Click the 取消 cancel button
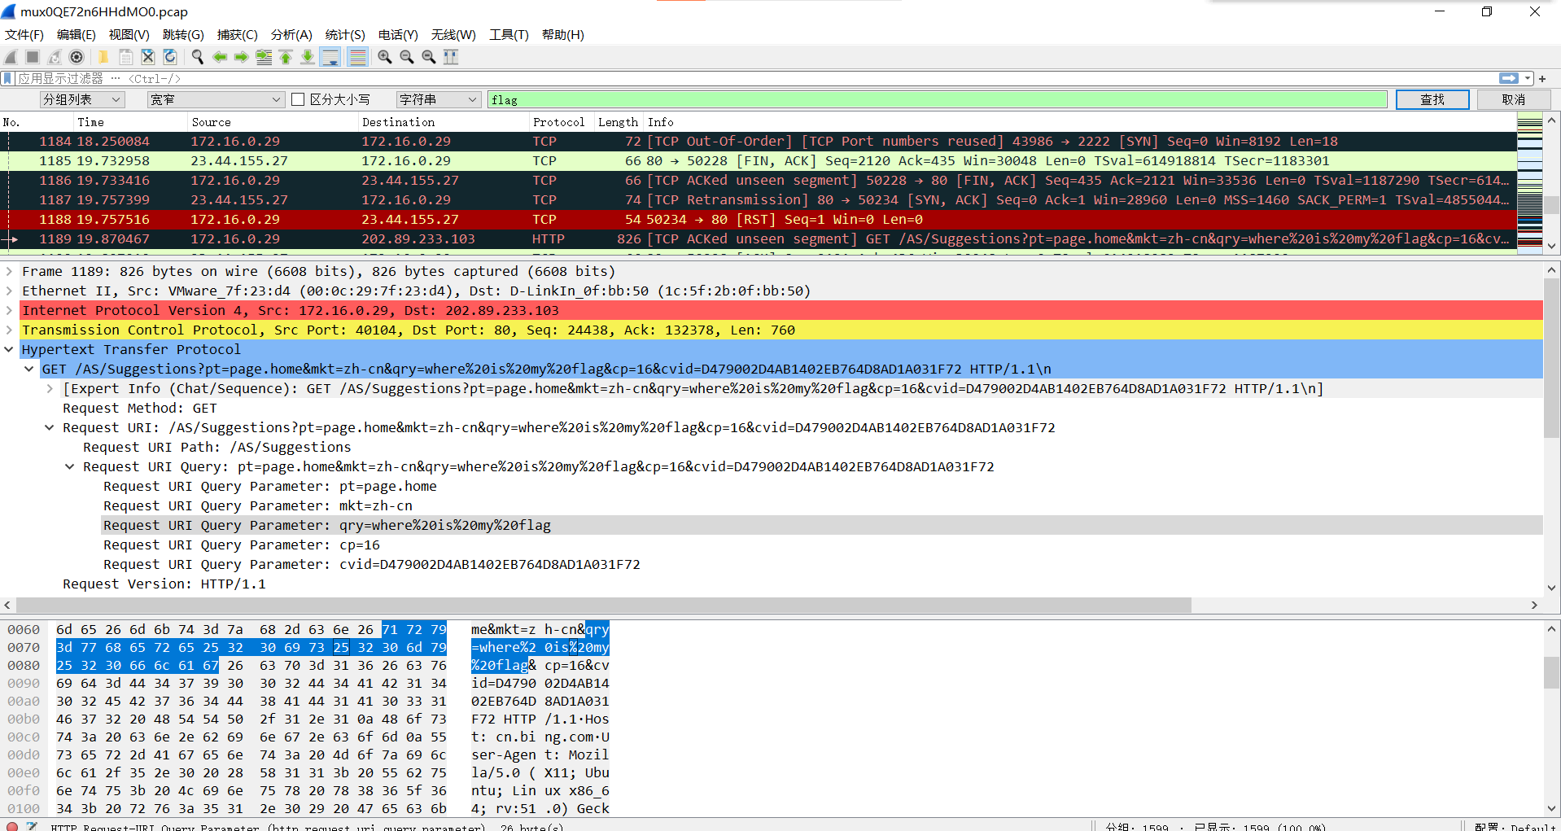 [1513, 99]
